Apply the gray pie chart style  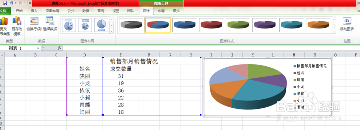pos(131,25)
